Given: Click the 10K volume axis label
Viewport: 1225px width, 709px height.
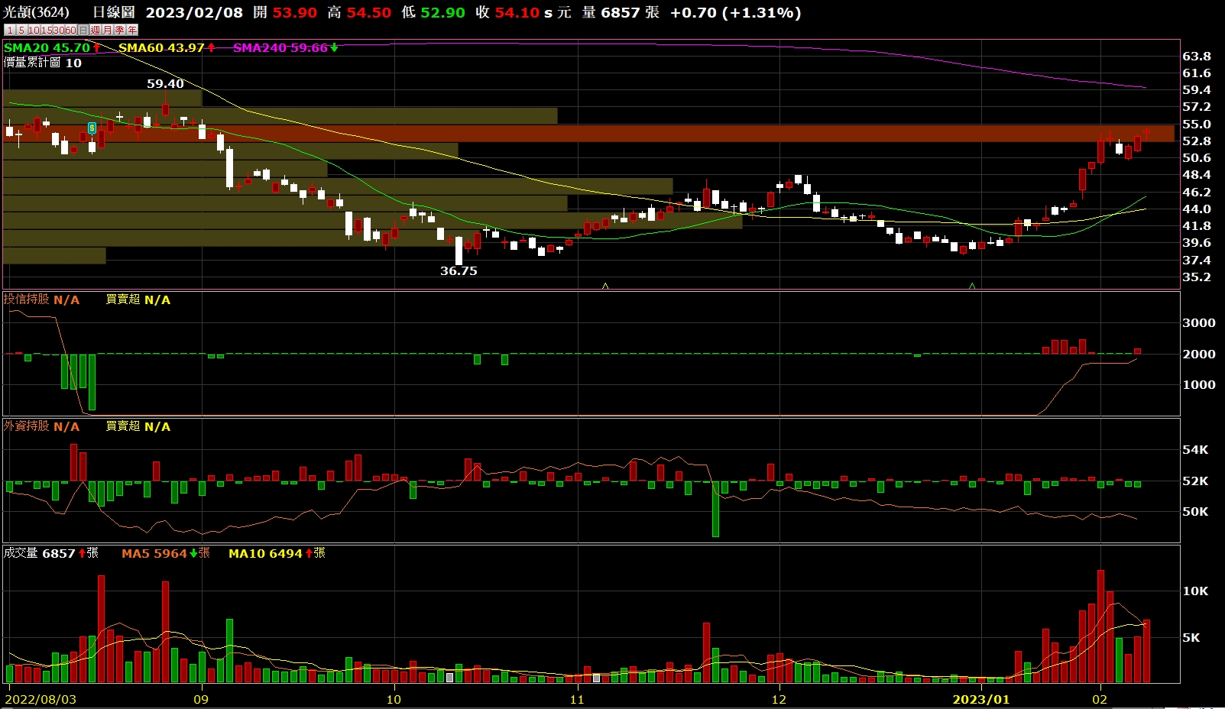Looking at the screenshot, I should pos(1195,591).
